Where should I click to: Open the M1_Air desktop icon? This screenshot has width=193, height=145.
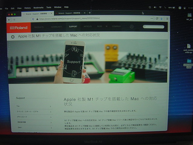coord(189,17)
